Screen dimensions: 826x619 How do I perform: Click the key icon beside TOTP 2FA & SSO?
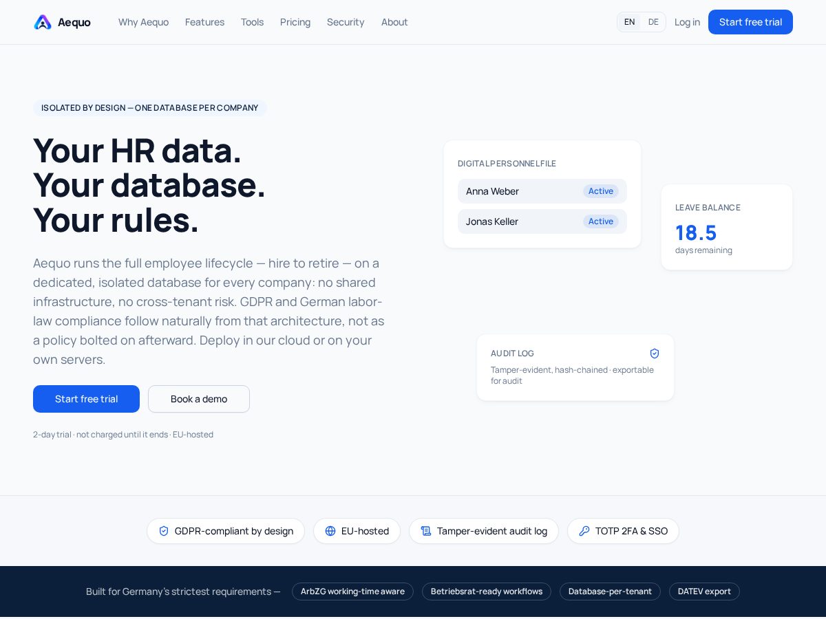point(584,531)
